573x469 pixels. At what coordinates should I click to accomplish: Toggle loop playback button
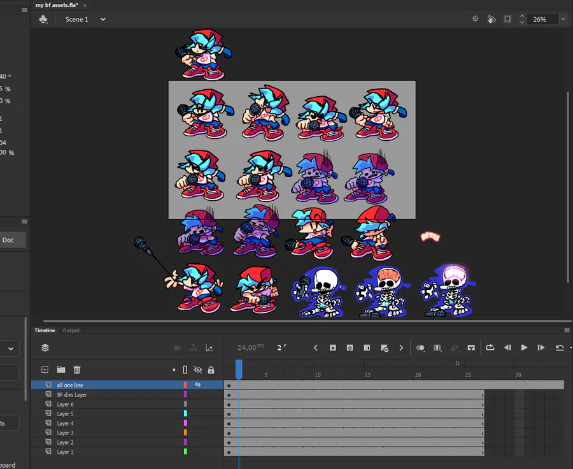(490, 347)
